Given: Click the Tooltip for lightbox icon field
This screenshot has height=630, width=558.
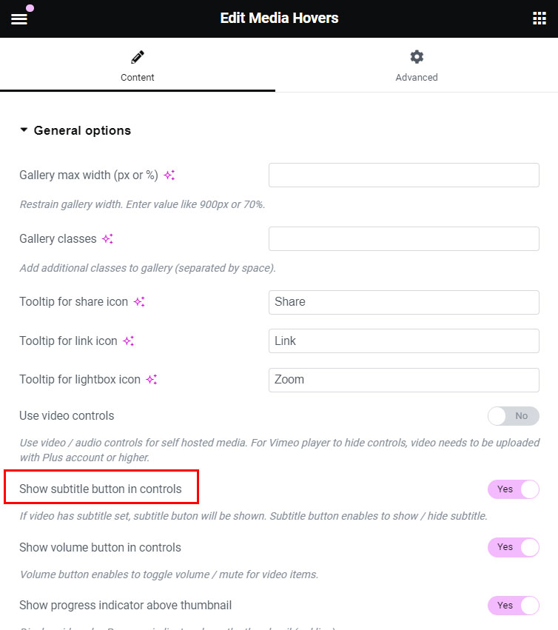Looking at the screenshot, I should tap(403, 380).
